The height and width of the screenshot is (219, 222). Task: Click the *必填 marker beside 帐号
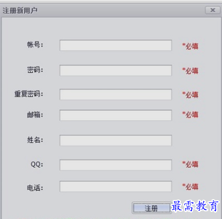tap(190, 46)
